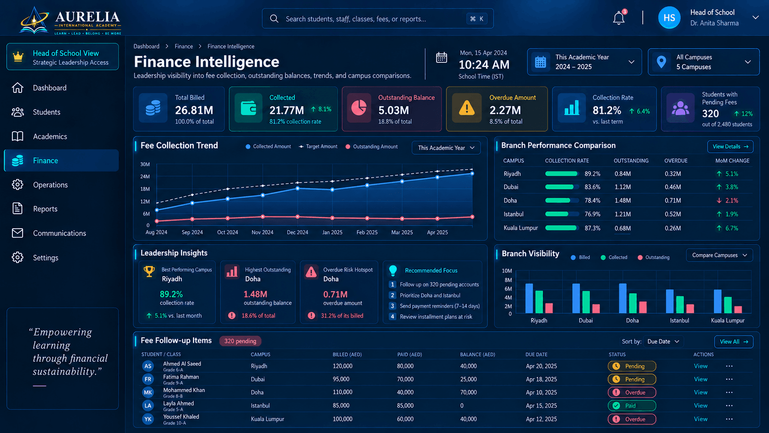Click the Academics book icon

17,136
